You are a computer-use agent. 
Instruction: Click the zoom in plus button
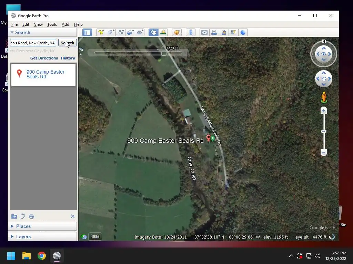tap(324, 110)
